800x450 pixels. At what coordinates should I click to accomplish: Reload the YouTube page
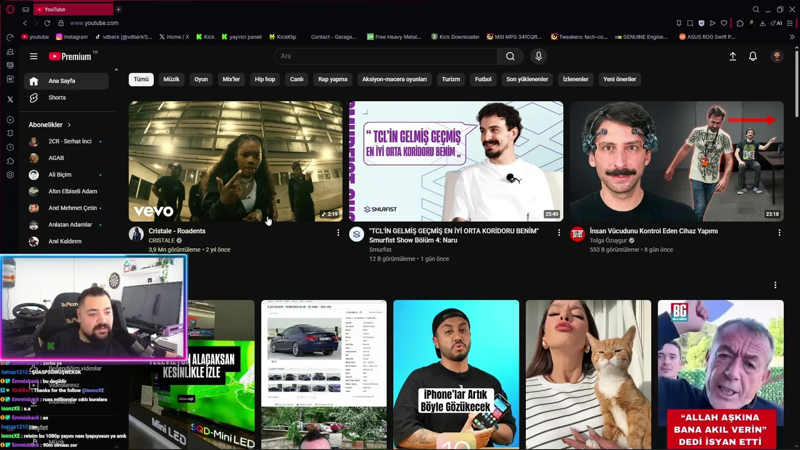click(x=47, y=23)
